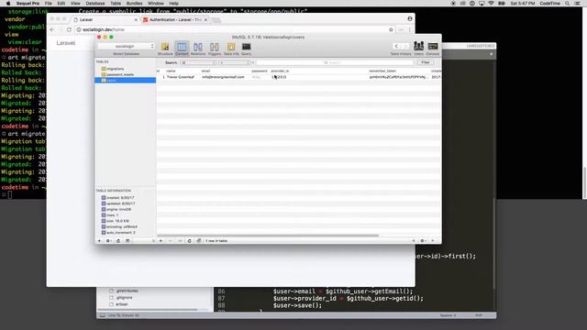Open the Bundles menu
Image resolution: width=587 pixels, height=330 pixels.
[x=134, y=4]
